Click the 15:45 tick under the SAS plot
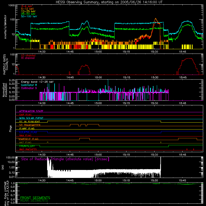206x206 pixels. (x=183, y=181)
